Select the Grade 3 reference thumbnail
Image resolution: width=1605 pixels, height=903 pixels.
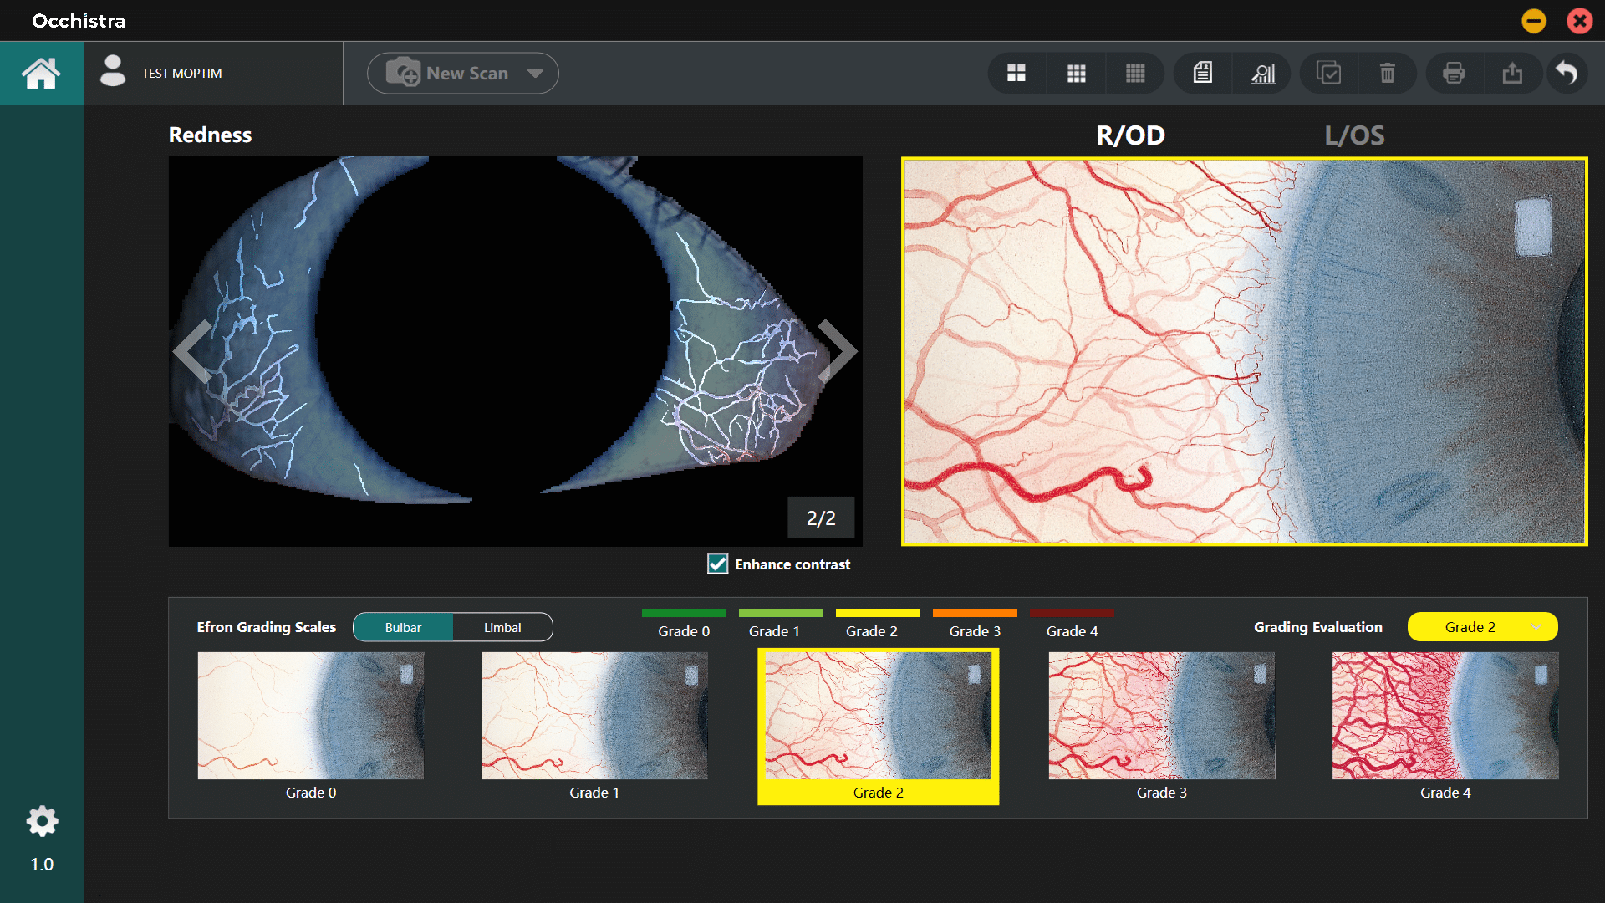click(1162, 717)
